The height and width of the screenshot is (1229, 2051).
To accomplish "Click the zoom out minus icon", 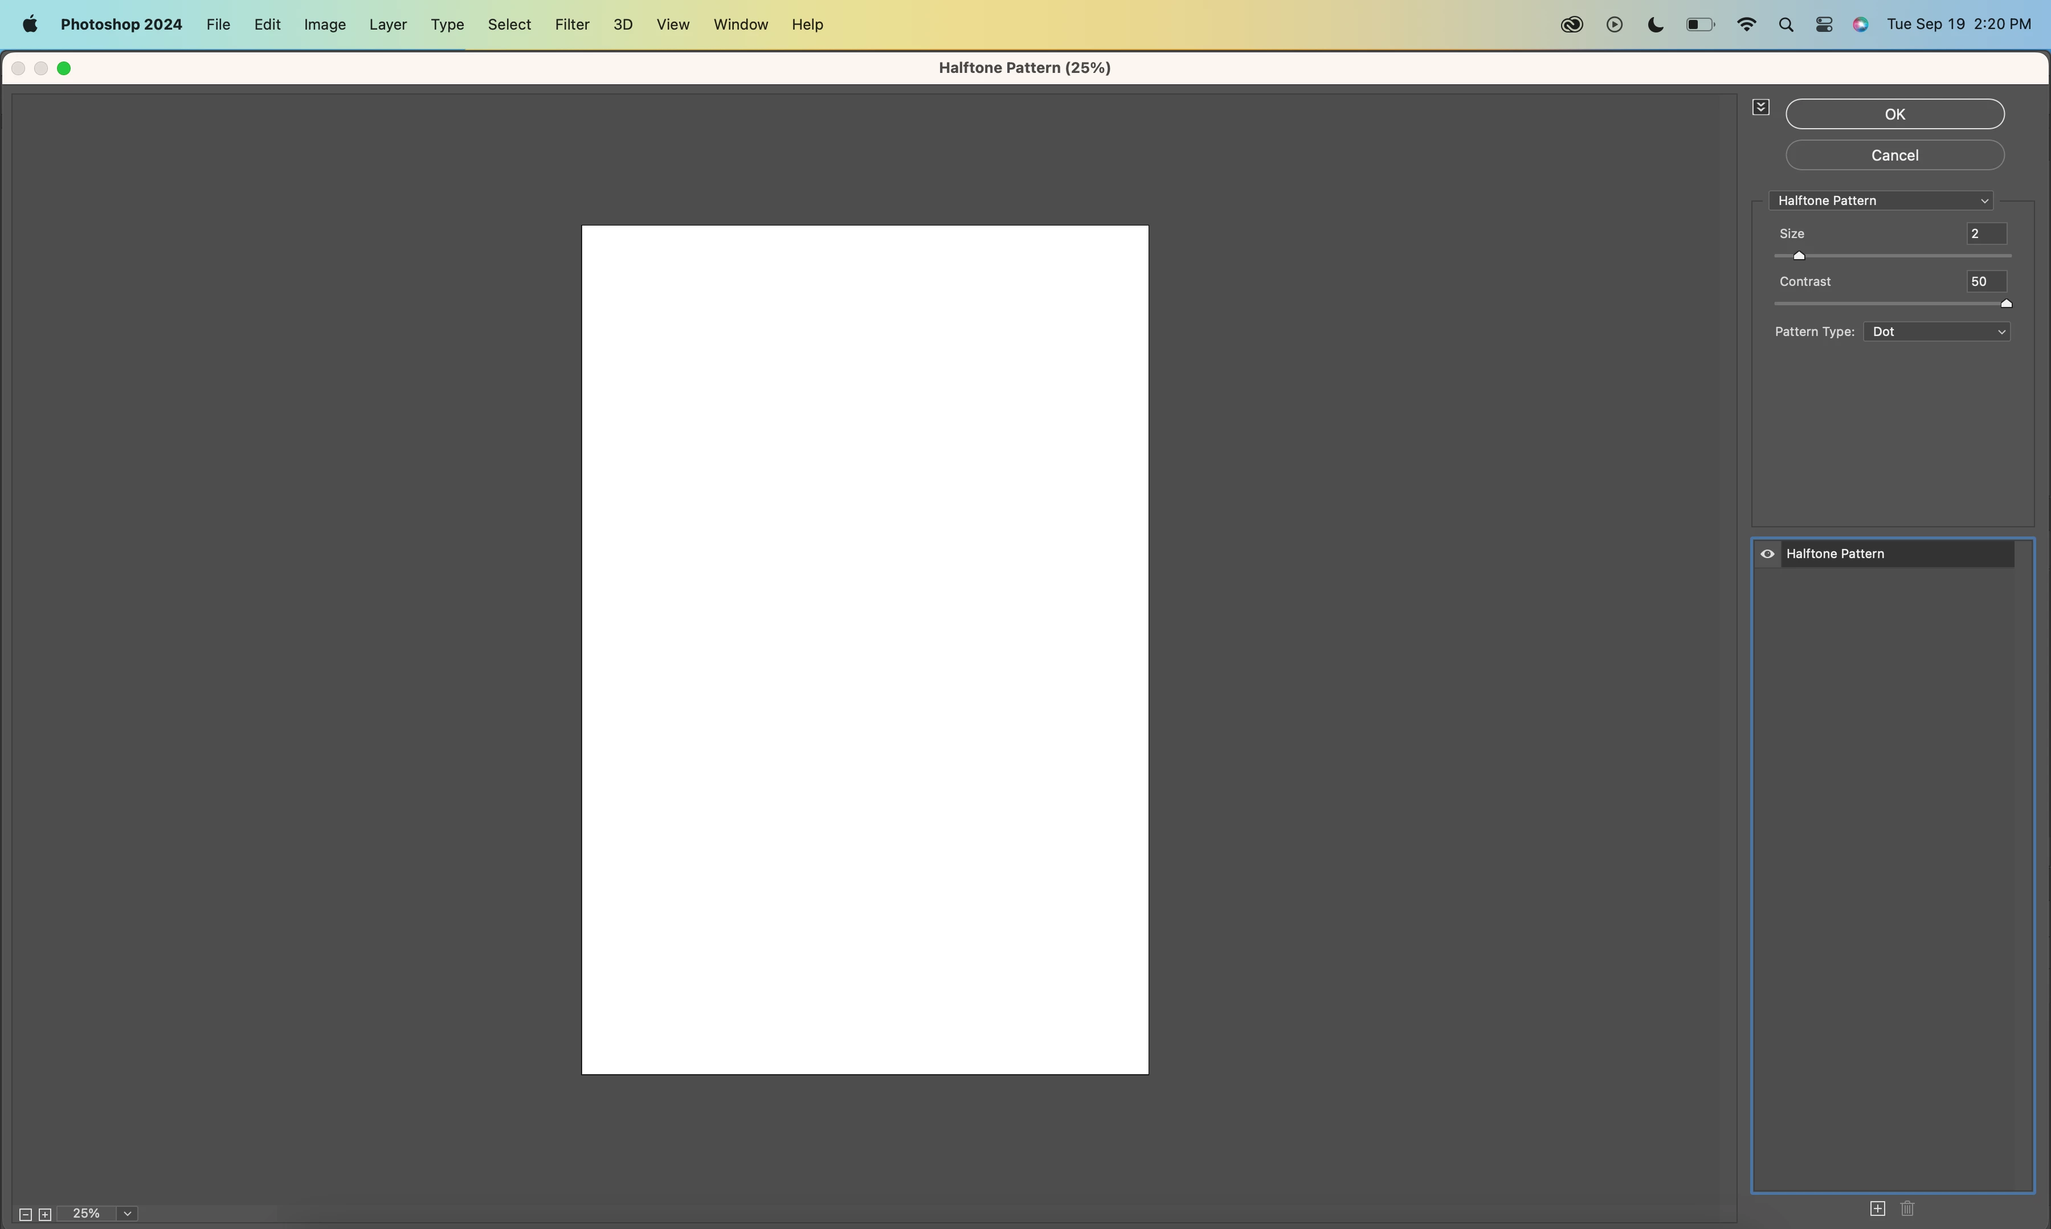I will [25, 1214].
